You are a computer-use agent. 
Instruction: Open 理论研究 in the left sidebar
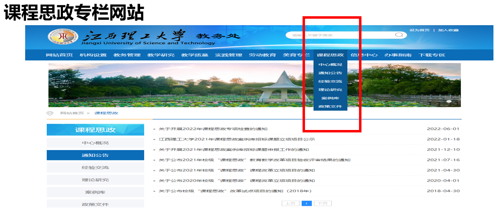[x=95, y=180]
